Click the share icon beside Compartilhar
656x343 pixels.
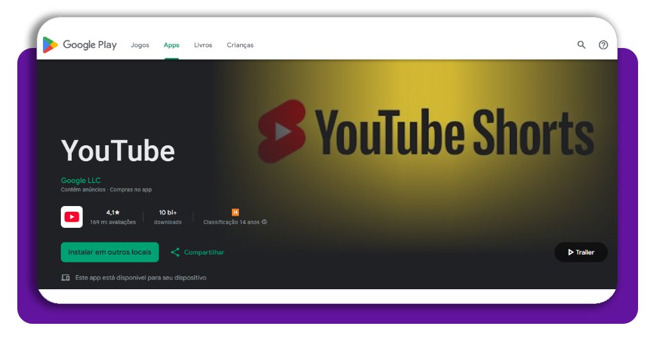click(175, 252)
